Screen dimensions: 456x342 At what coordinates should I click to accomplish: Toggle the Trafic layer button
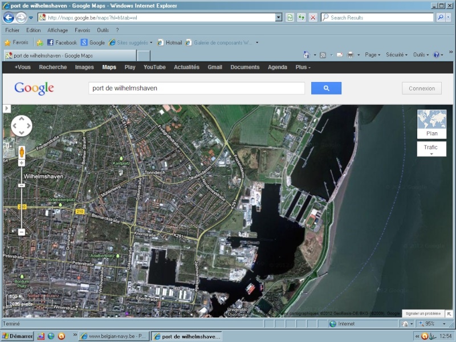click(431, 149)
